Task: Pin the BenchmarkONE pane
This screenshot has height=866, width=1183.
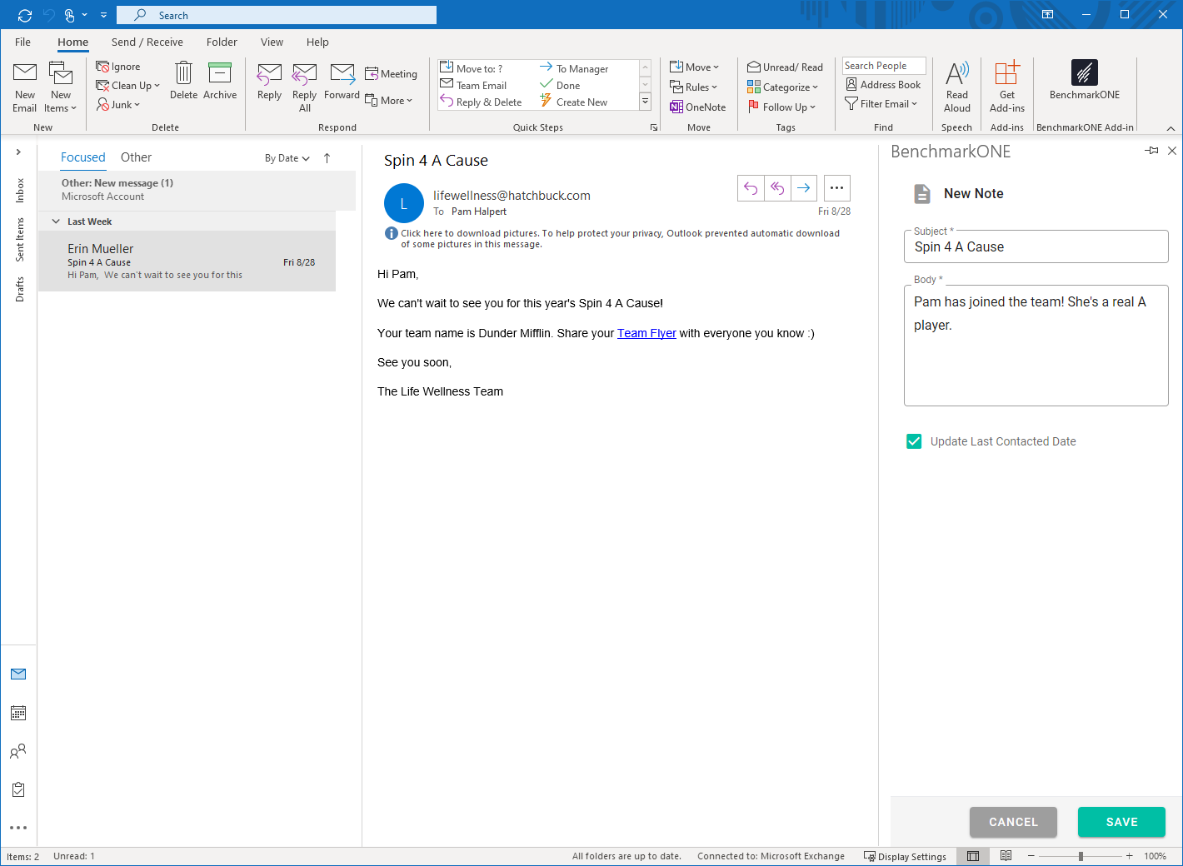Action: [x=1151, y=151]
